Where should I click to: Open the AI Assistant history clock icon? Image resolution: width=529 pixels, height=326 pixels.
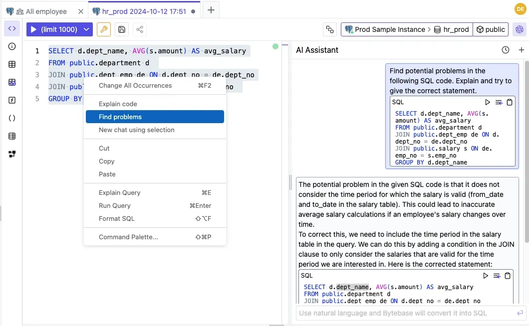click(x=506, y=50)
